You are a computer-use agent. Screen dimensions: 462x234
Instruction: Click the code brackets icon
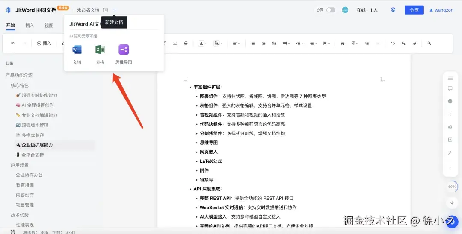point(393,43)
